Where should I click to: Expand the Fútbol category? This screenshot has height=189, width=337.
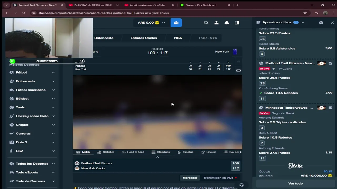click(x=53, y=72)
